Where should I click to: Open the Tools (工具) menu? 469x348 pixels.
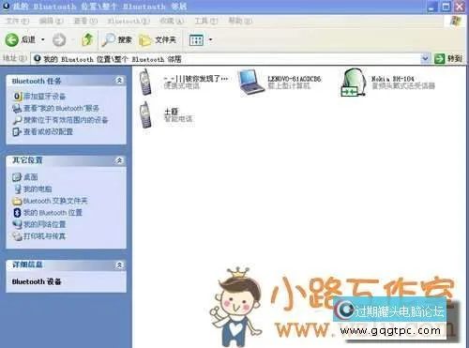point(206,21)
